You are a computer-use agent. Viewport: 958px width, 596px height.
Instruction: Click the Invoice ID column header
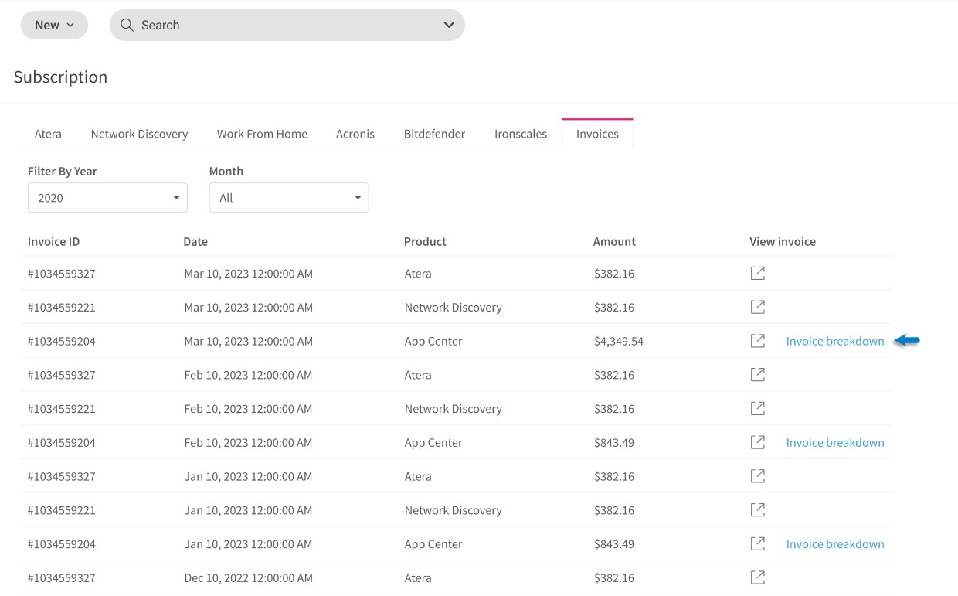tap(53, 241)
